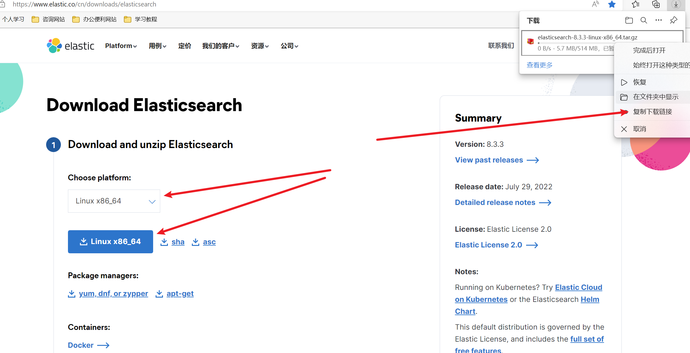Expand the 资源 navigation menu
Image resolution: width=690 pixels, height=353 pixels.
pos(260,46)
